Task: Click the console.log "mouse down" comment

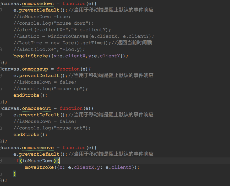Action: pos(53,23)
